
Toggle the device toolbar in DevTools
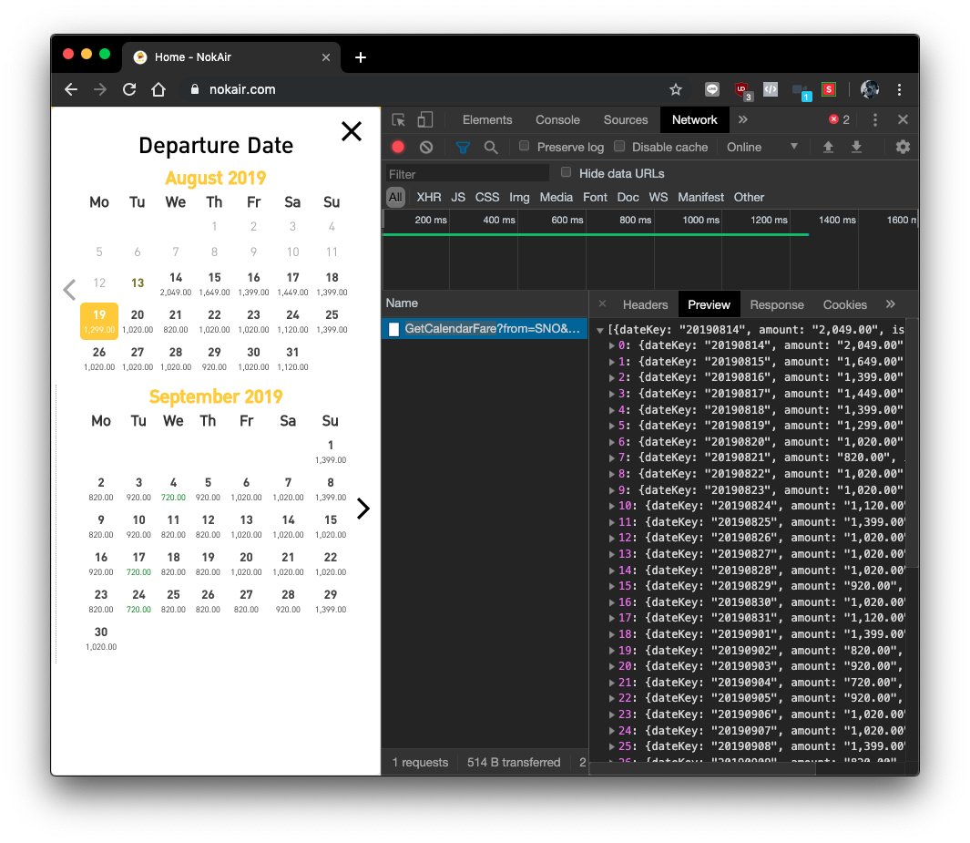click(425, 120)
